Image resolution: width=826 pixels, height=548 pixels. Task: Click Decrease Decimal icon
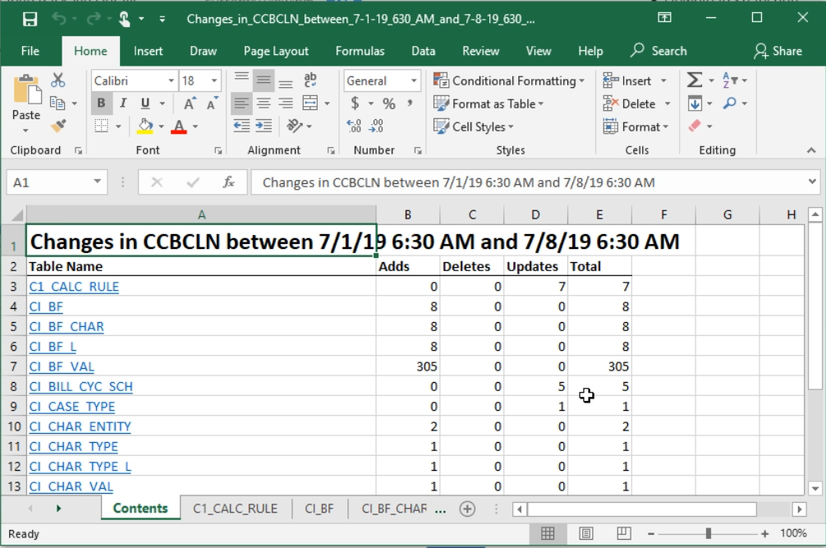[377, 127]
